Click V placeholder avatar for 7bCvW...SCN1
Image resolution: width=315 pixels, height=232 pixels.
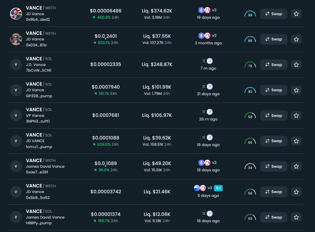(x=16, y=65)
